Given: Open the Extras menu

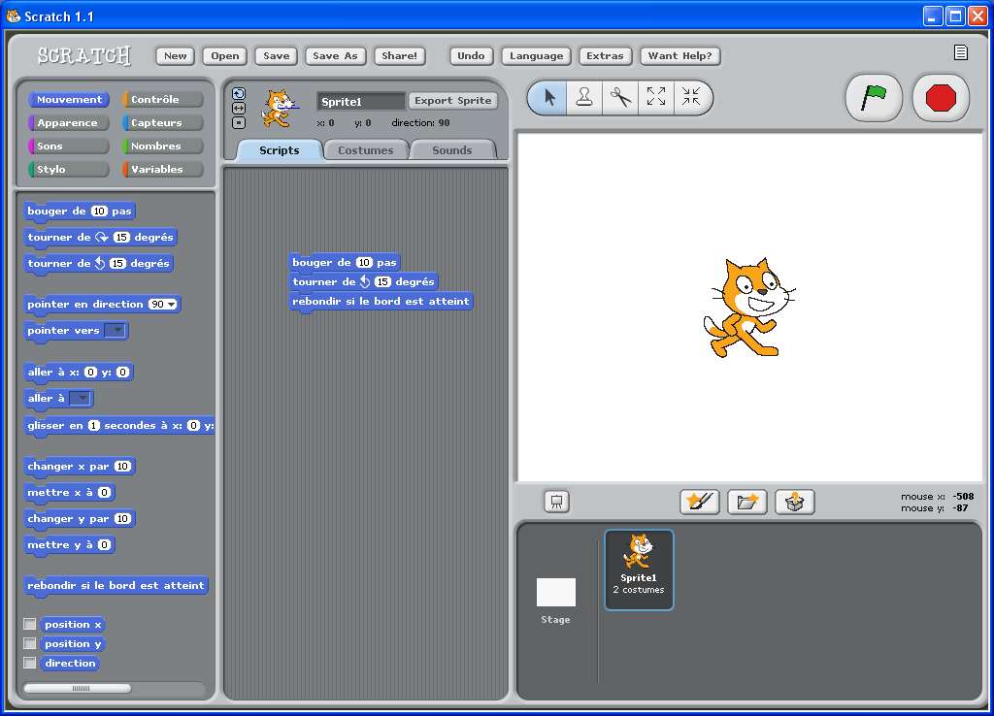Looking at the screenshot, I should tap(605, 55).
